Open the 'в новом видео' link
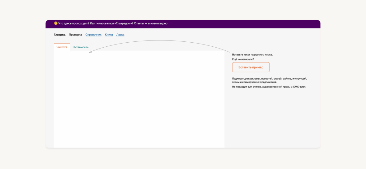Viewport: 366px width, 169px height. click(x=157, y=24)
